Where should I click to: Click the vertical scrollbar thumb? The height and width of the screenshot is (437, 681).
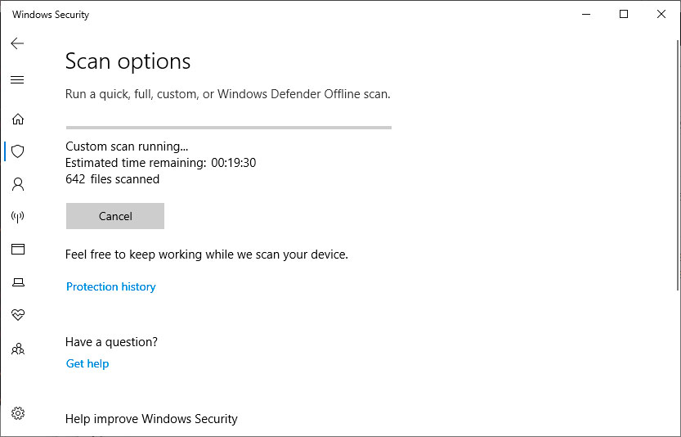point(678,164)
